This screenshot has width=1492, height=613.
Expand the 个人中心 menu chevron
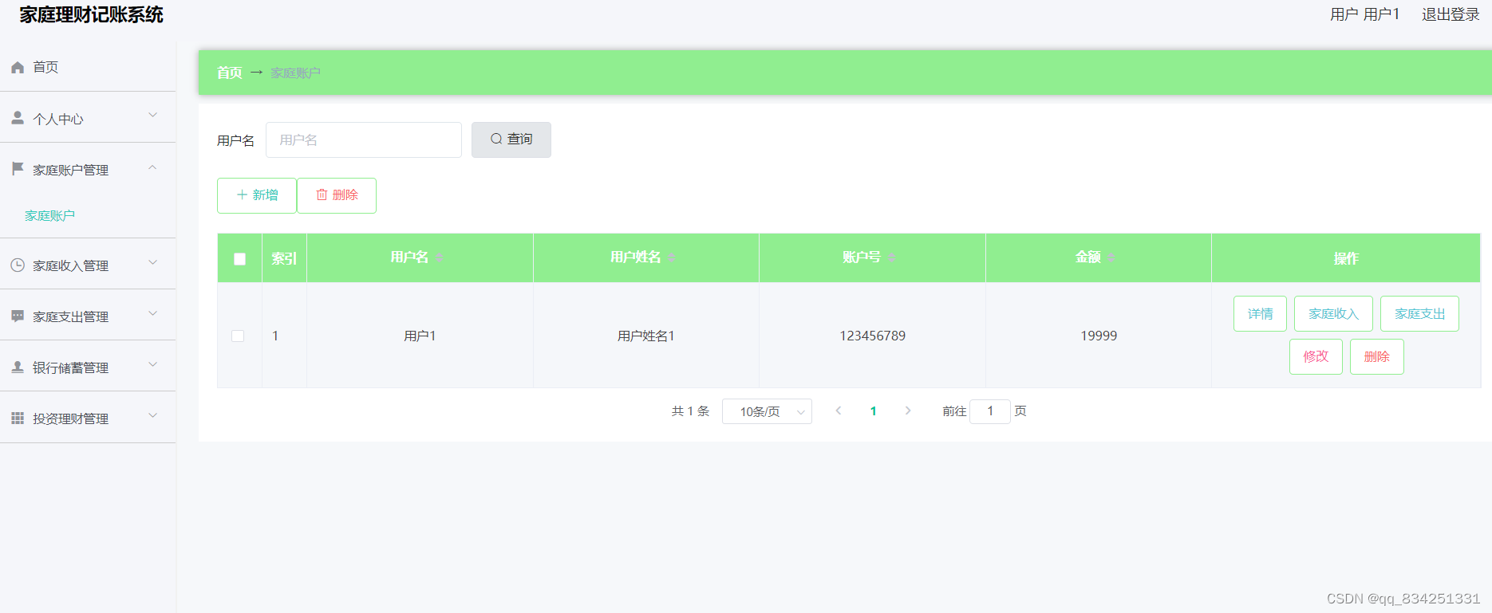[153, 116]
